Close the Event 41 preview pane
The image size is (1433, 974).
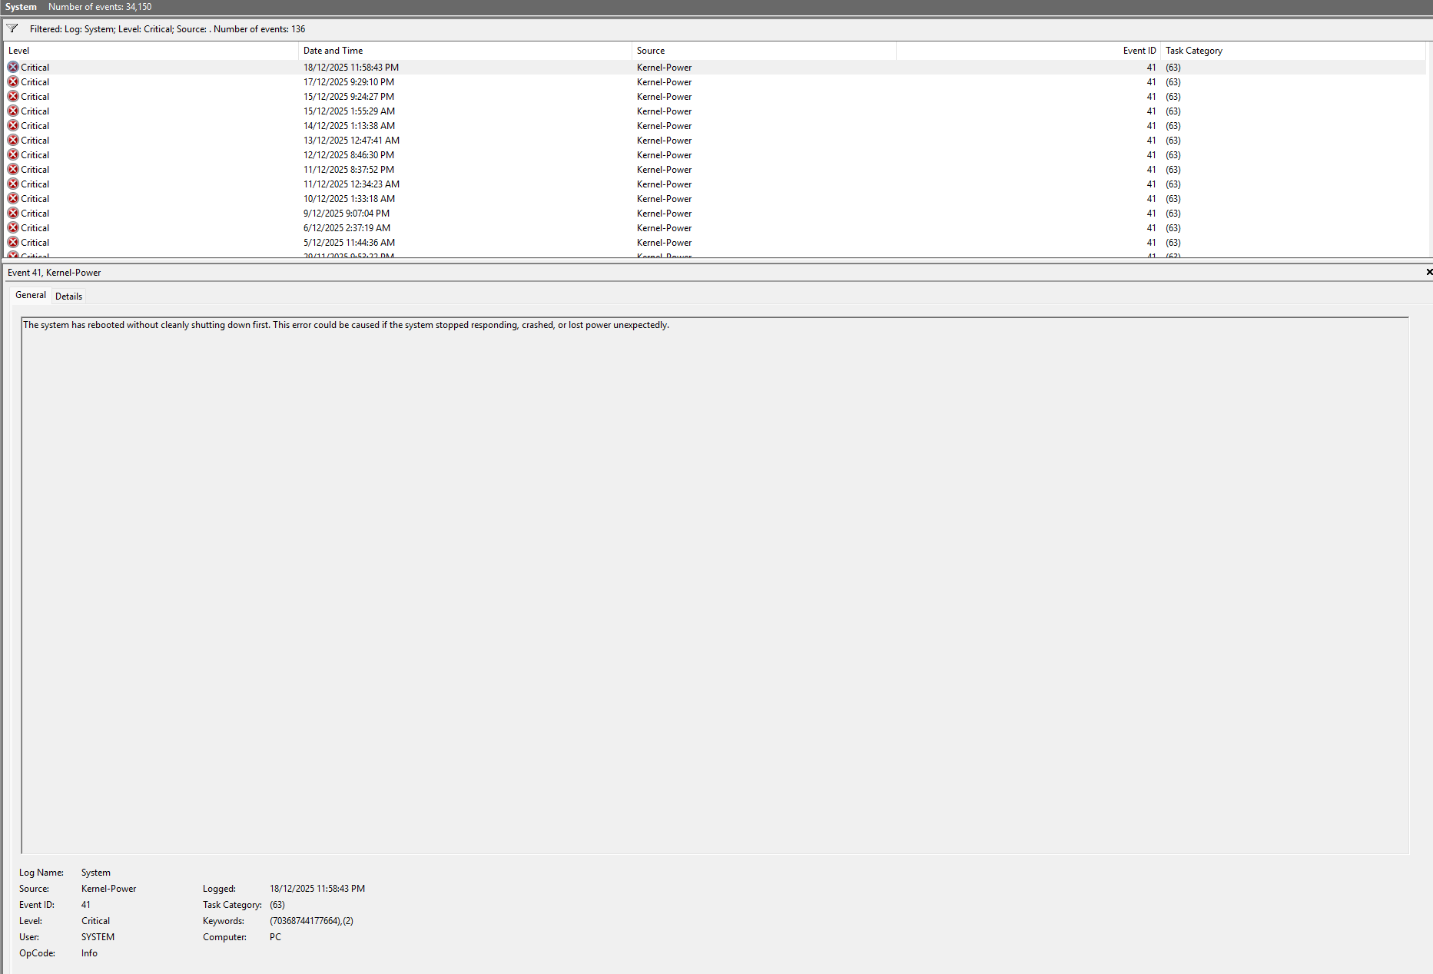click(x=1428, y=272)
